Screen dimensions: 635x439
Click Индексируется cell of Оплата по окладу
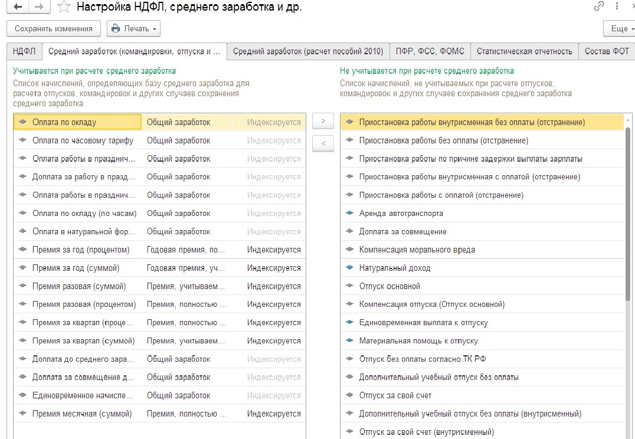[x=269, y=122]
